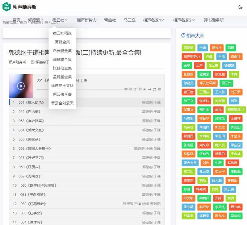Click the 烧饼 tag
This screenshot has height=225, width=247.
(x=231, y=198)
